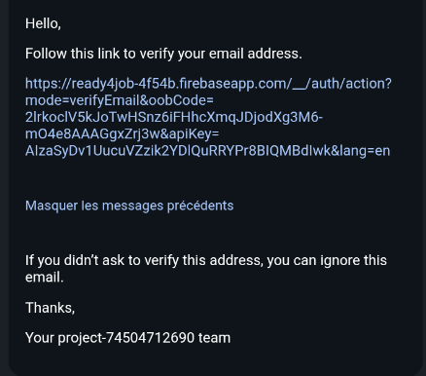This screenshot has width=426, height=376.
Task: Click the Hello, greeting text
Action: click(x=43, y=23)
